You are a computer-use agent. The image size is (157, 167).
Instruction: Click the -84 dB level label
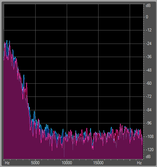pos(149,110)
